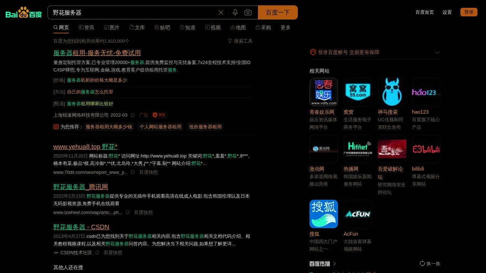Image resolution: width=486 pixels, height=273 pixels.
Task: Expand dropdown arrow beside www.lzwheel.com URL
Action: tap(128, 213)
